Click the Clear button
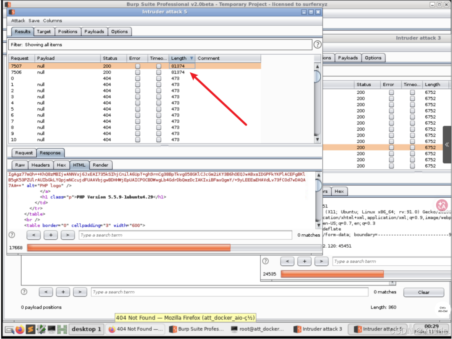 click(x=424, y=292)
